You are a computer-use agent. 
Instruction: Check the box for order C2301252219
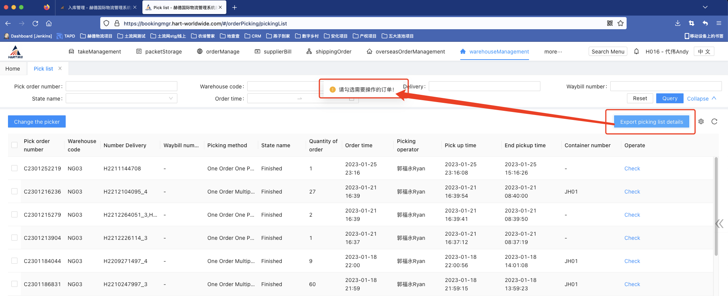click(x=14, y=168)
